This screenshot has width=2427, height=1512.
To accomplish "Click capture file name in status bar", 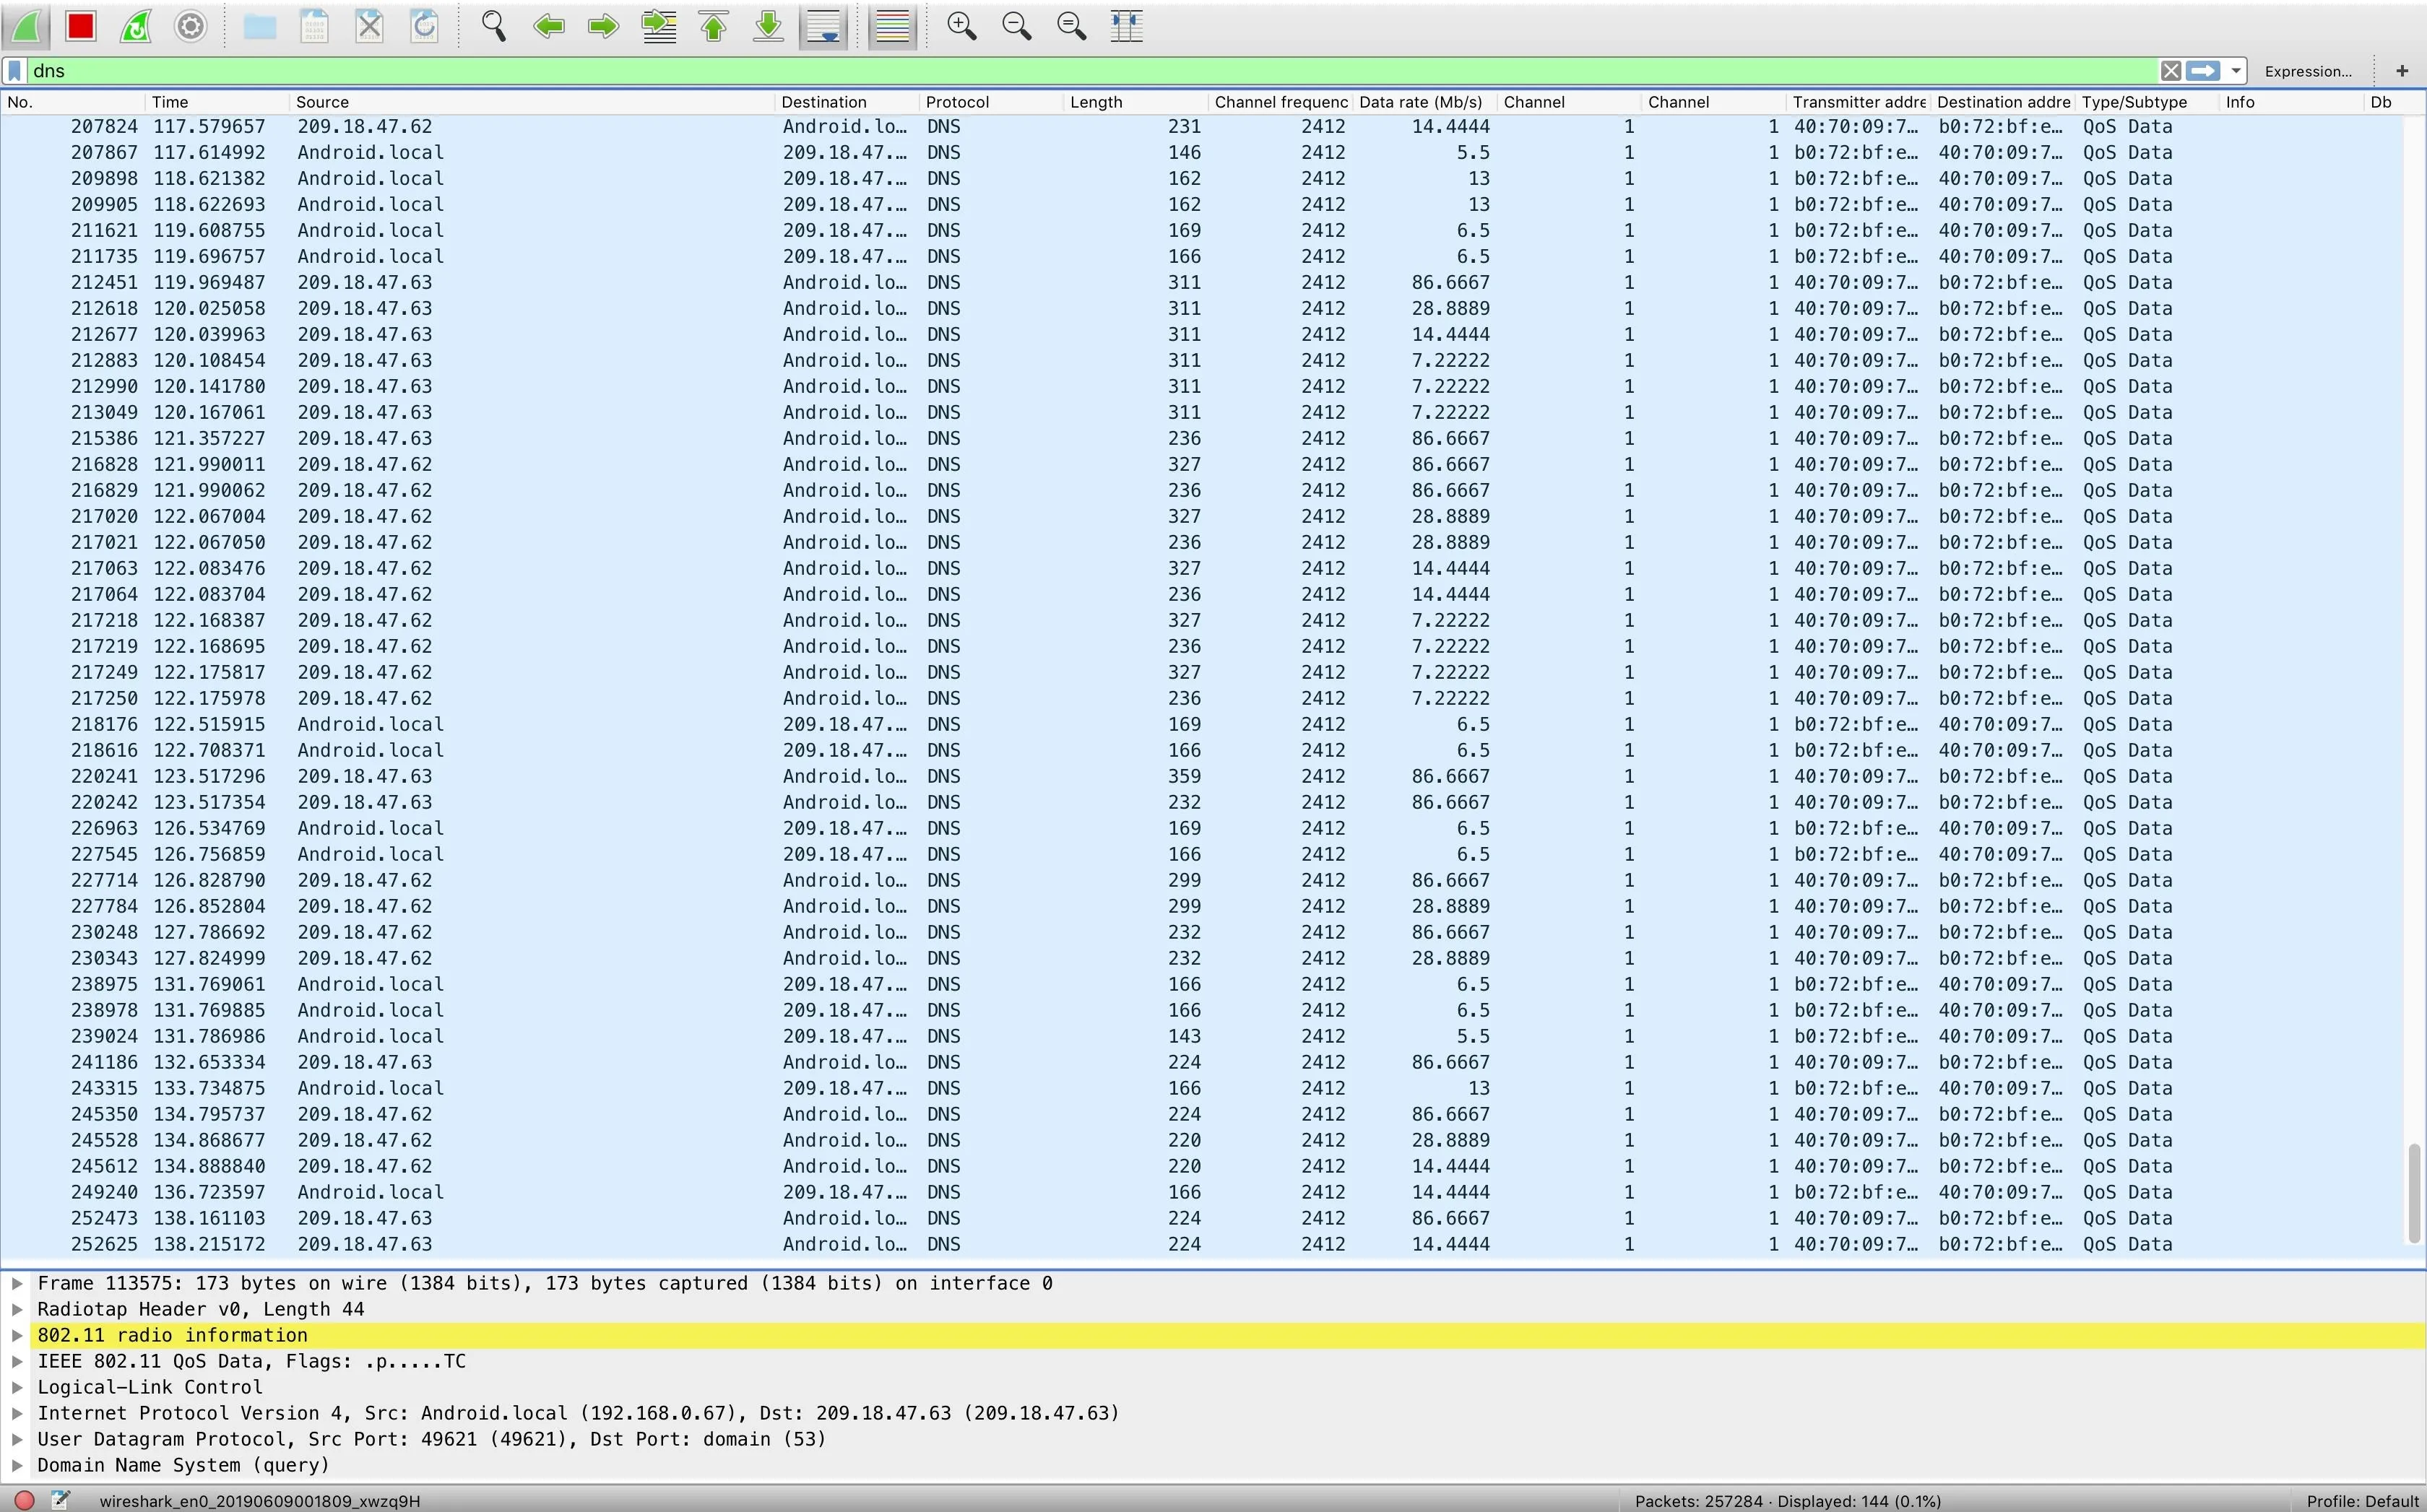I will point(259,1501).
